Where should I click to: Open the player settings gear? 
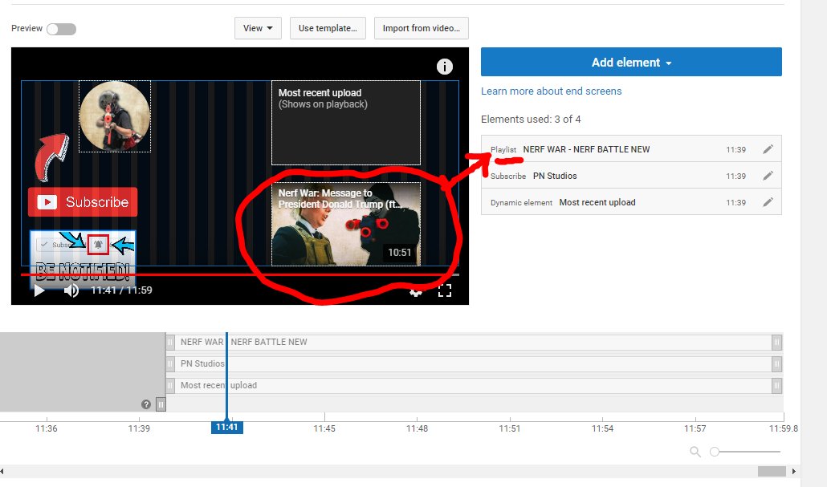tap(416, 291)
